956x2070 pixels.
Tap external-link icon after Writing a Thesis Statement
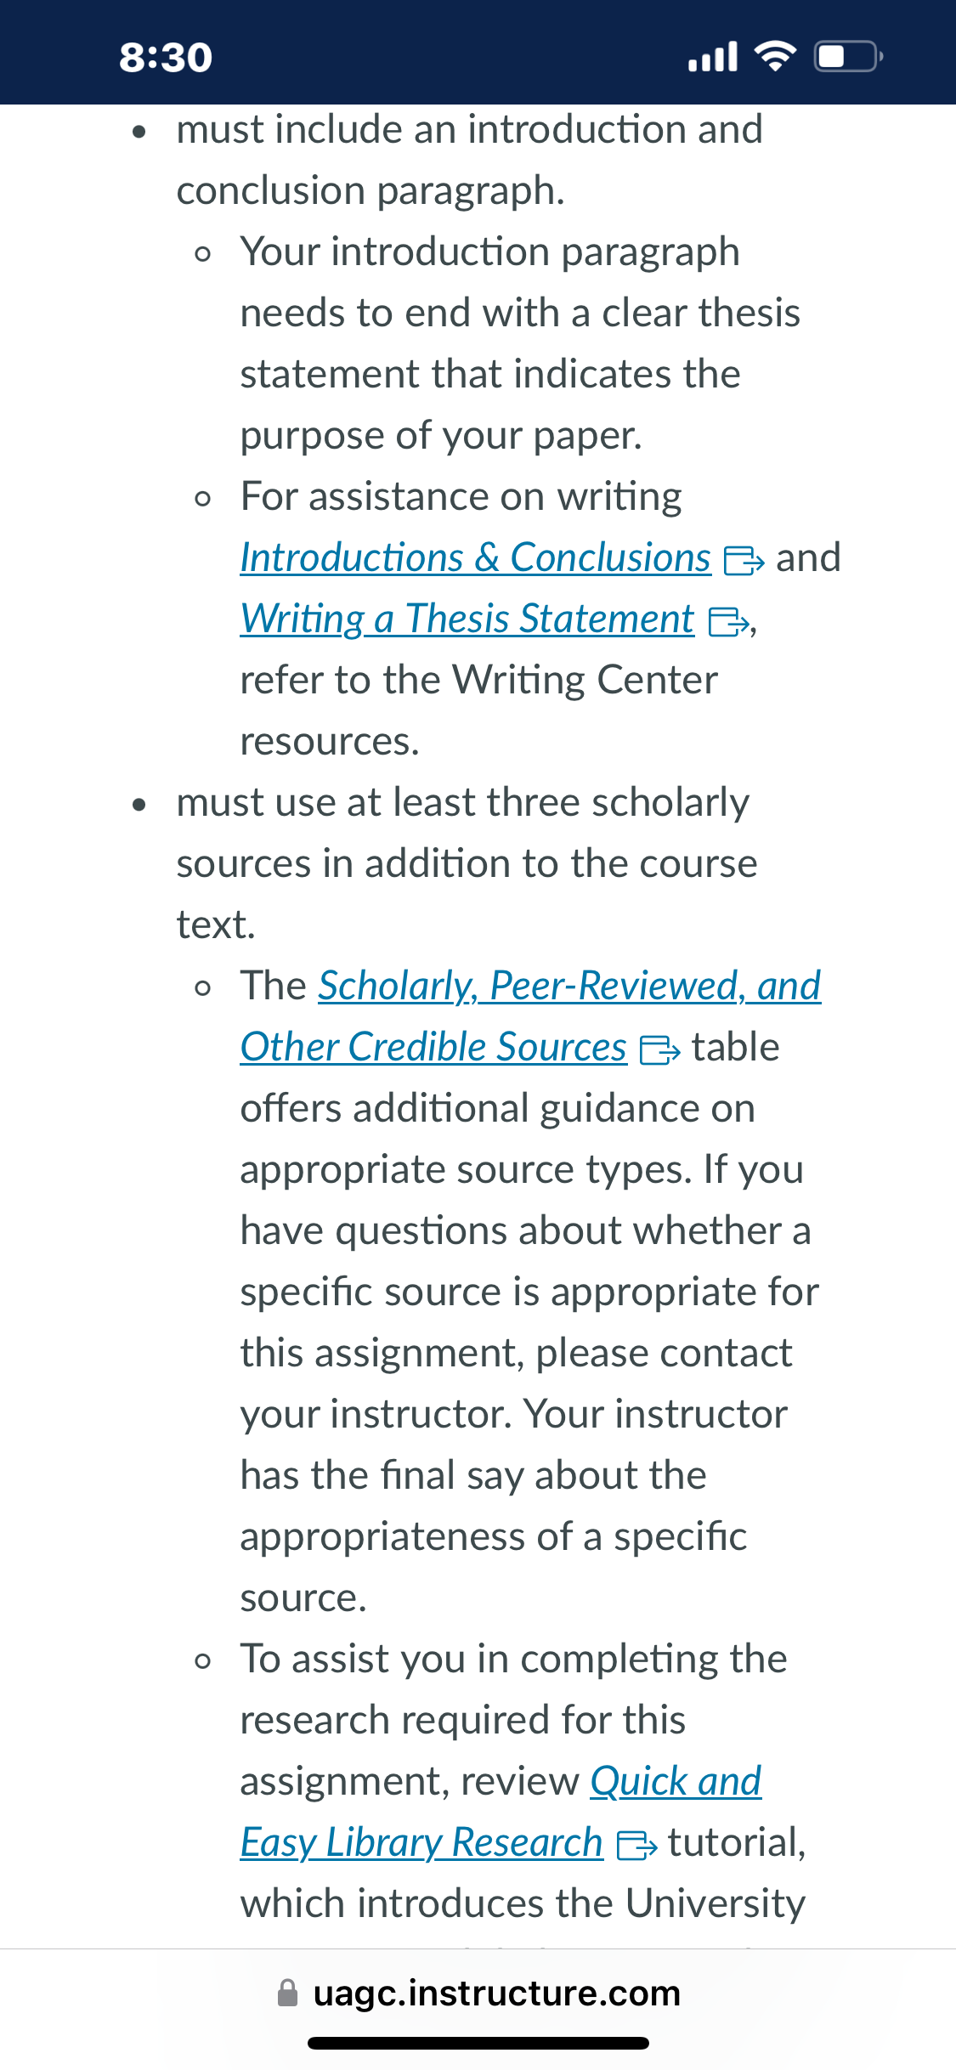[728, 622]
